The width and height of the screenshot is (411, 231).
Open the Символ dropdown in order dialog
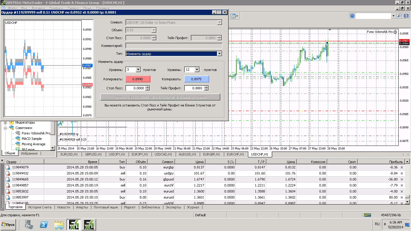click(x=219, y=23)
